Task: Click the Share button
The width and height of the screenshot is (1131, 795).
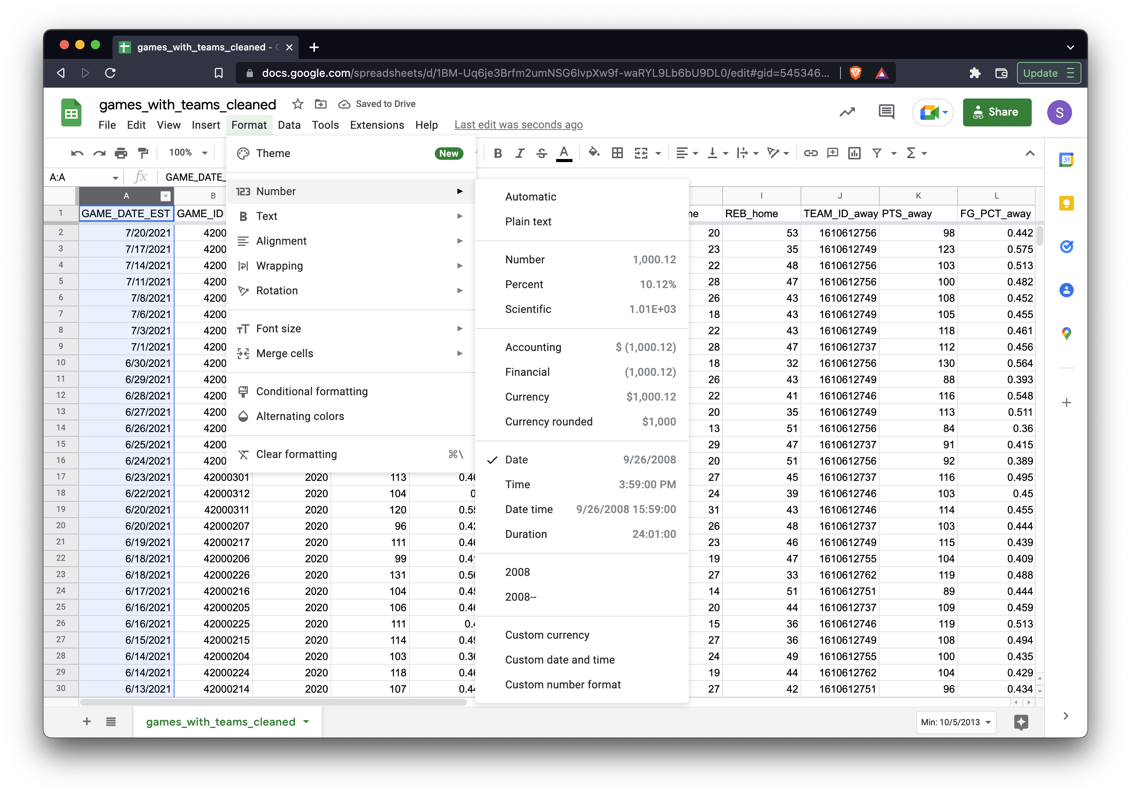Action: click(997, 112)
